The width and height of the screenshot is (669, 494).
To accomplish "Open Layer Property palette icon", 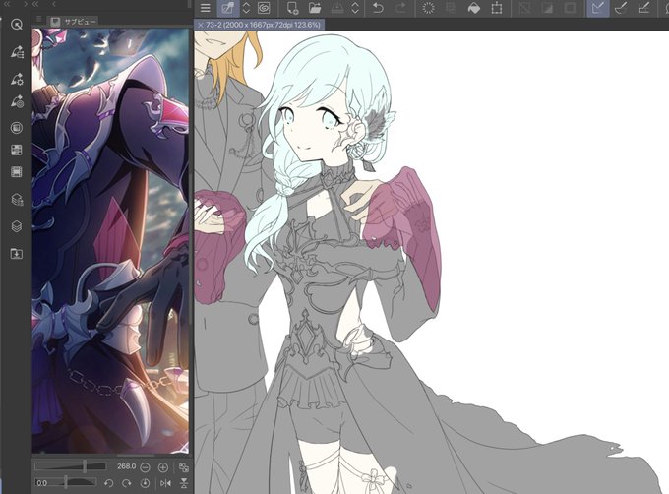I will click(x=17, y=199).
